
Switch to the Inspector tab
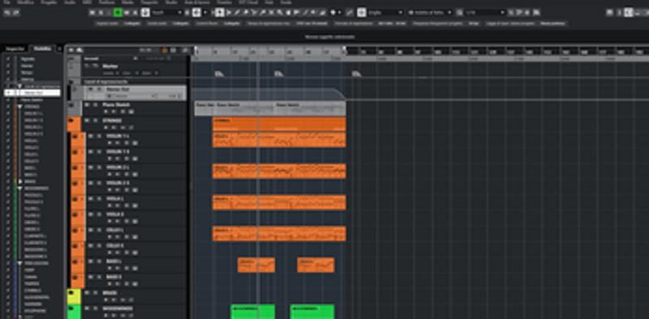click(x=15, y=49)
